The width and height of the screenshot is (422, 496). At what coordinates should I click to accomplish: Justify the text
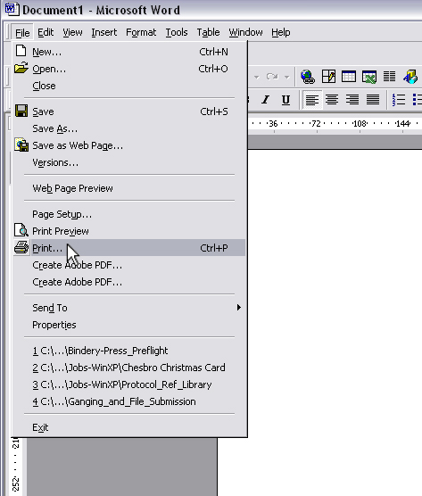[373, 100]
